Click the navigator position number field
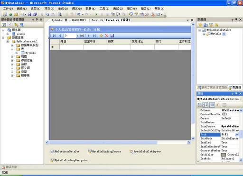Image resolution: width=243 pixels, height=176 pixels. [70, 36]
